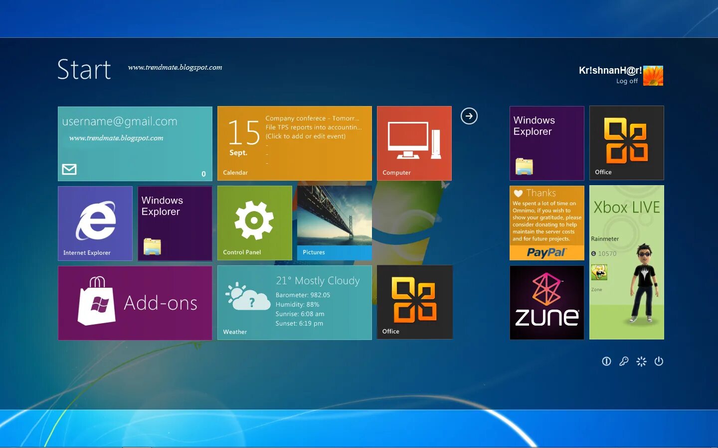Viewport: 718px width, 448px height.
Task: Click the Internet Explorer label text
Action: [x=87, y=253]
